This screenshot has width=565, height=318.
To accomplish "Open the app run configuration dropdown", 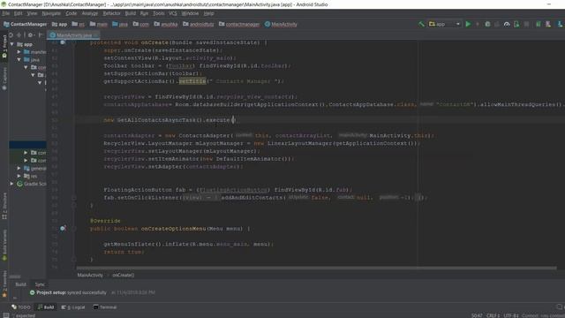I will click(445, 24).
